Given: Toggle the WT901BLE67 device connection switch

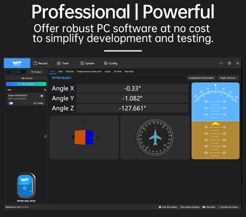Looking at the screenshot, I should [11, 103].
